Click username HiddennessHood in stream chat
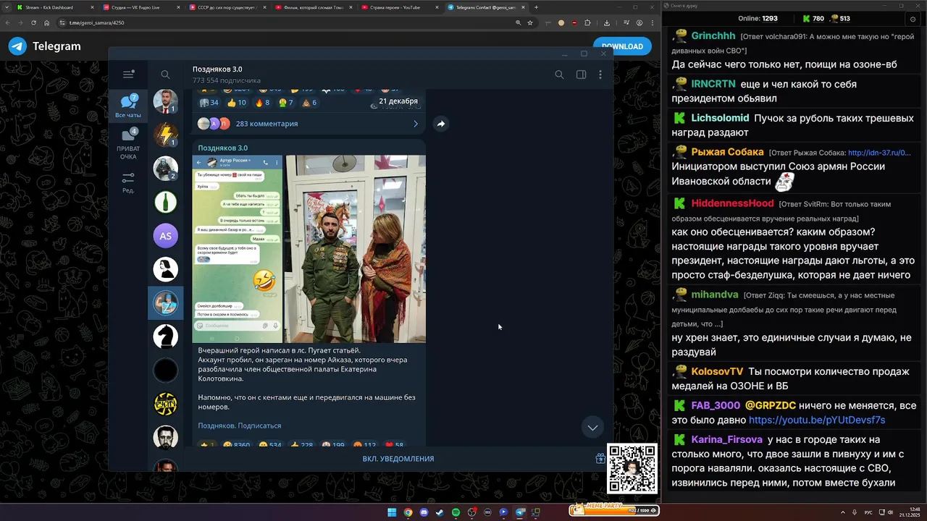 pyautogui.click(x=732, y=203)
